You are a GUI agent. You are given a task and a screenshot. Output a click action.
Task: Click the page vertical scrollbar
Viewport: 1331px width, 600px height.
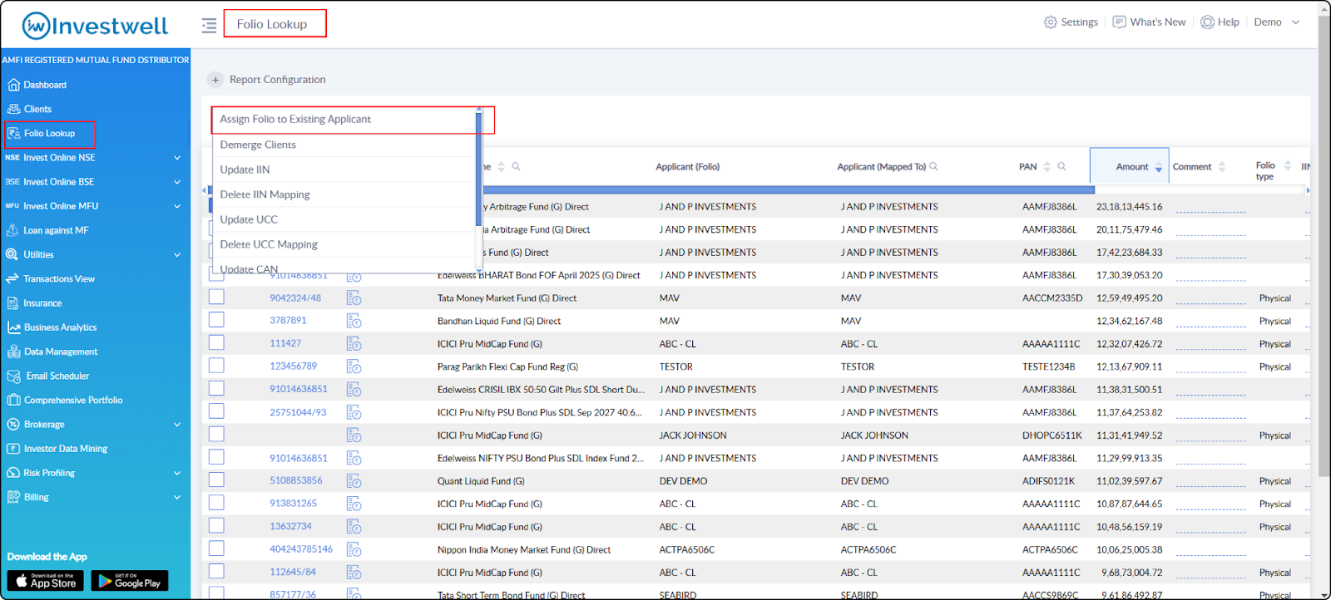1324,245
